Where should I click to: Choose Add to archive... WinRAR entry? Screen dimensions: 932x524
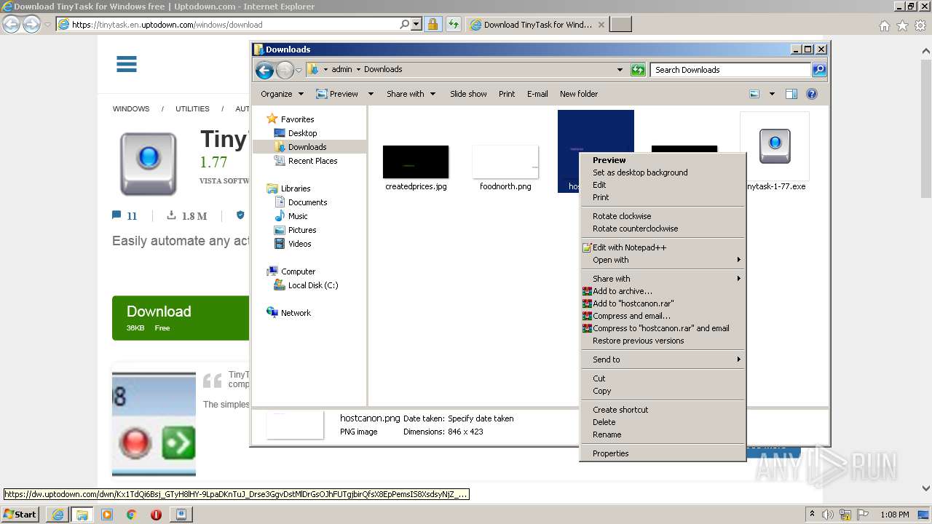[663, 291]
